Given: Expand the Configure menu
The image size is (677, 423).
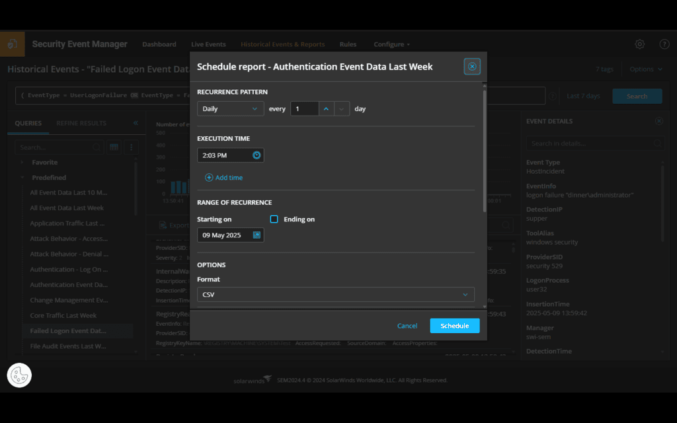Looking at the screenshot, I should coord(391,44).
